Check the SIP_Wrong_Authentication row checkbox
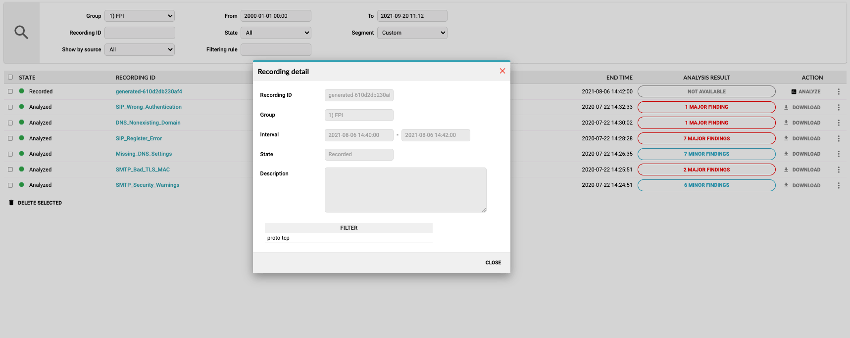This screenshot has height=338, width=850. pos(10,107)
